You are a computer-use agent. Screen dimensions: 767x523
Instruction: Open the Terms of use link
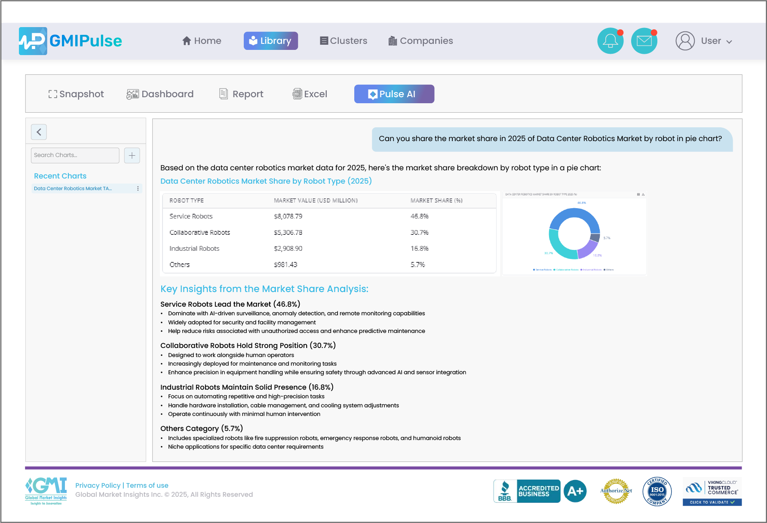[x=147, y=485]
